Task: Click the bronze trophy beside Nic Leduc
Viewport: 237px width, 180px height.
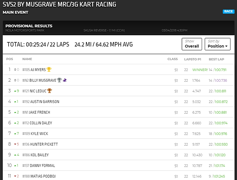Action: (x=49, y=91)
